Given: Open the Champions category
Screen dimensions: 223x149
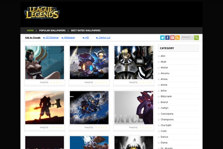Looking at the screenshot, I should pyautogui.click(x=167, y=120).
